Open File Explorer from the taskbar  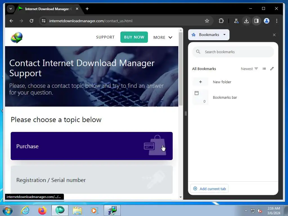[77, 210]
